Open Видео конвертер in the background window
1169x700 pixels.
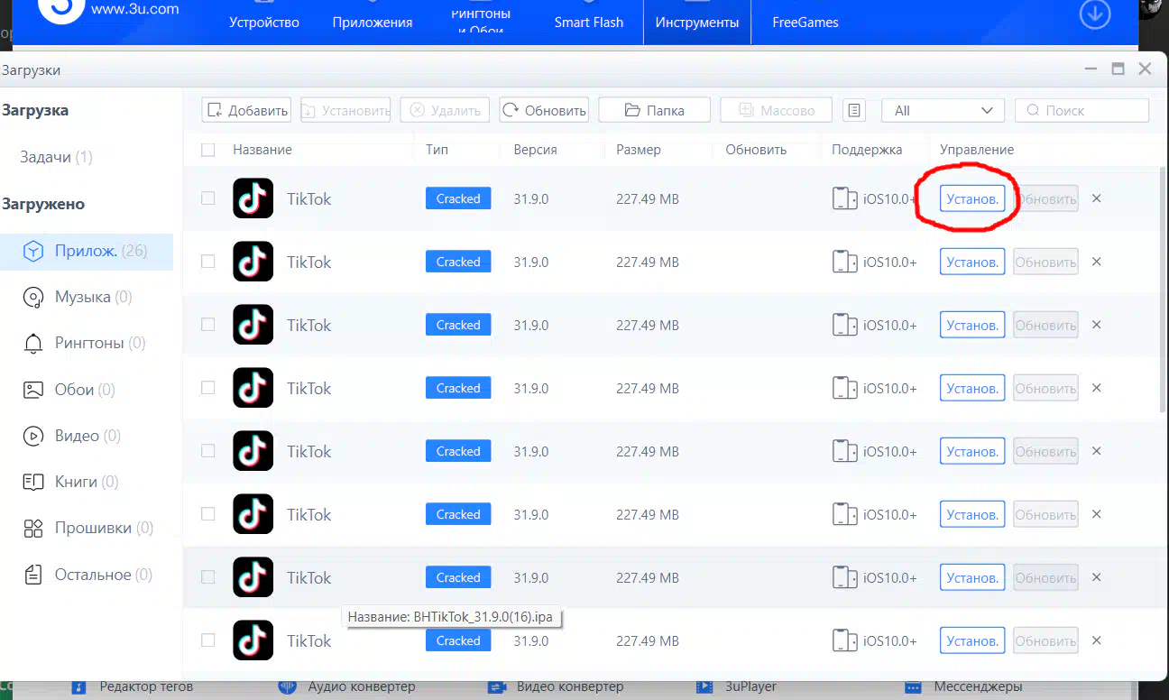tap(556, 687)
